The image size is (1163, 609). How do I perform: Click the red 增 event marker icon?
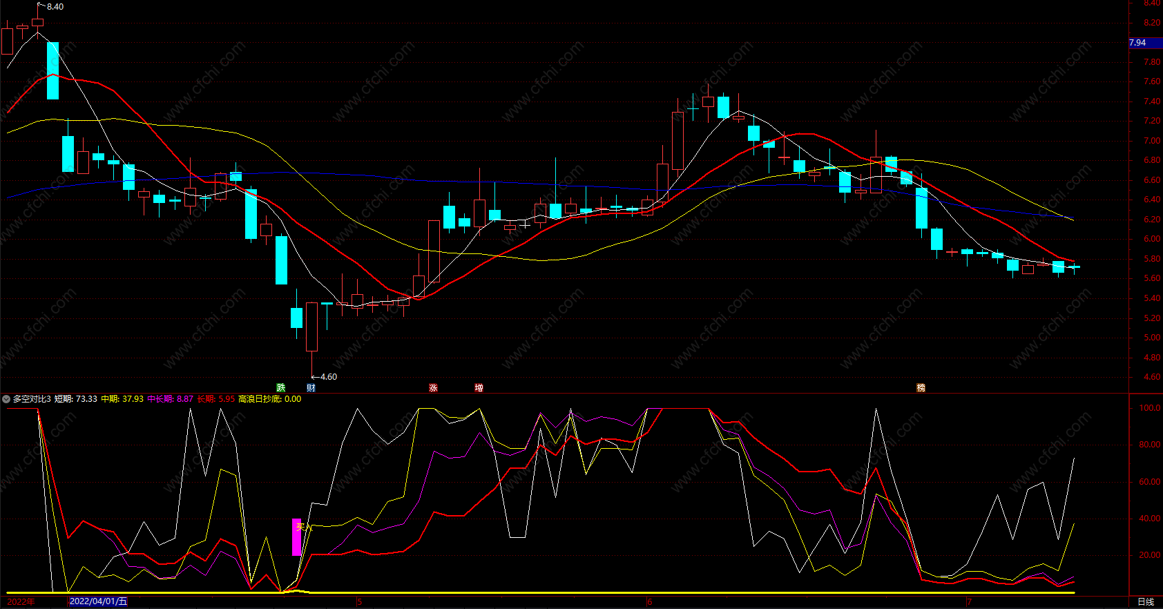click(x=479, y=388)
